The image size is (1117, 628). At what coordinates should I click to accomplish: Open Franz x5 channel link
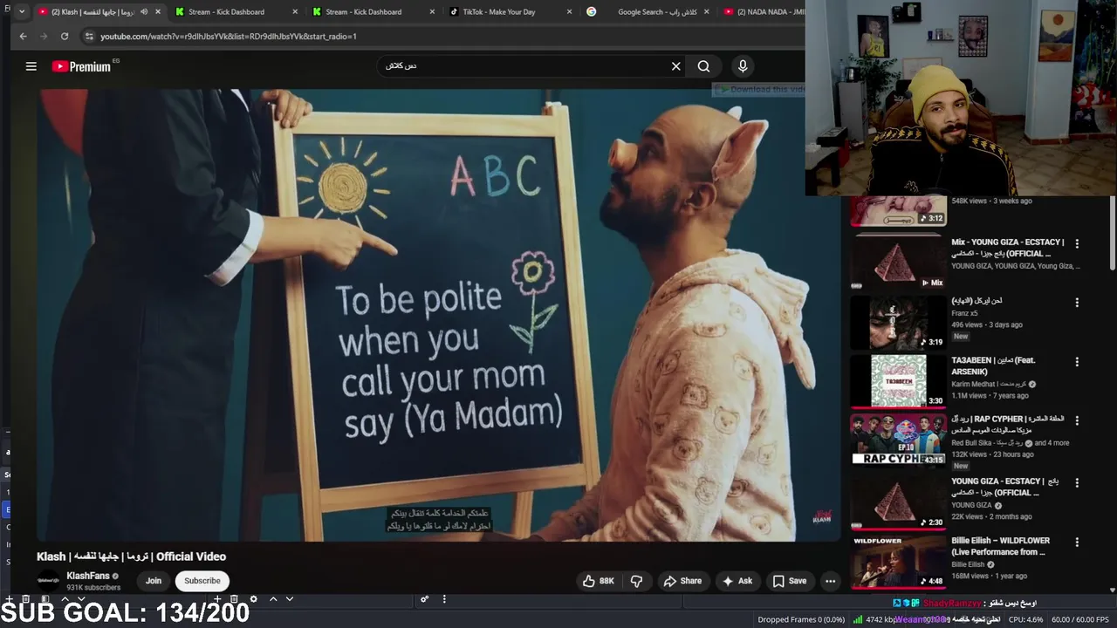coord(964,313)
